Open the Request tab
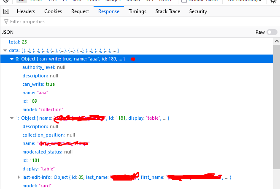Screen dimensions: 280x189 coord(80,11)
